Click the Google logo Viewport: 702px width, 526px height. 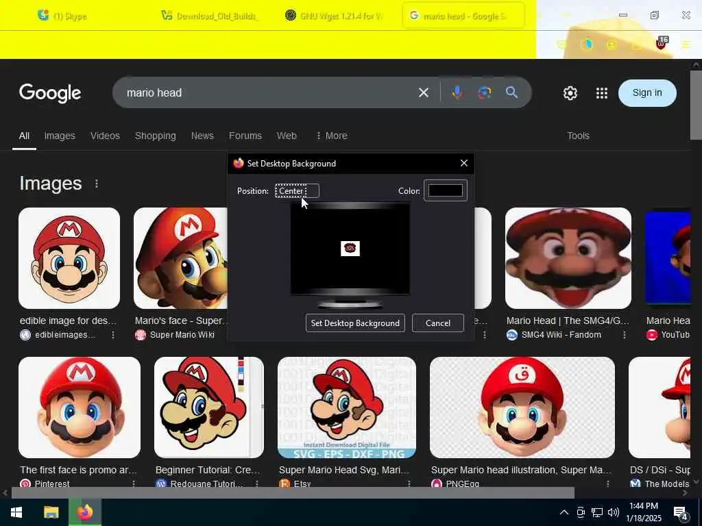50,93
